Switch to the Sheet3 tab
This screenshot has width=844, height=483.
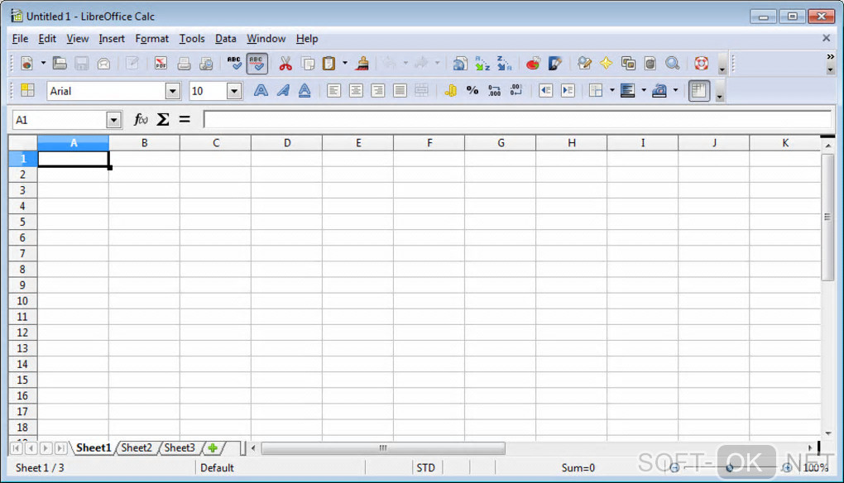pos(180,447)
